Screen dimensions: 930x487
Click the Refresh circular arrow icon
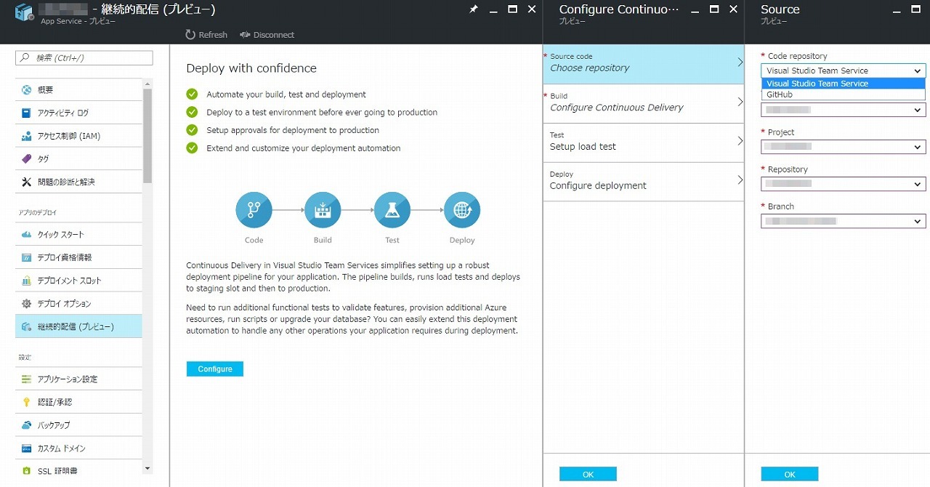(190, 35)
